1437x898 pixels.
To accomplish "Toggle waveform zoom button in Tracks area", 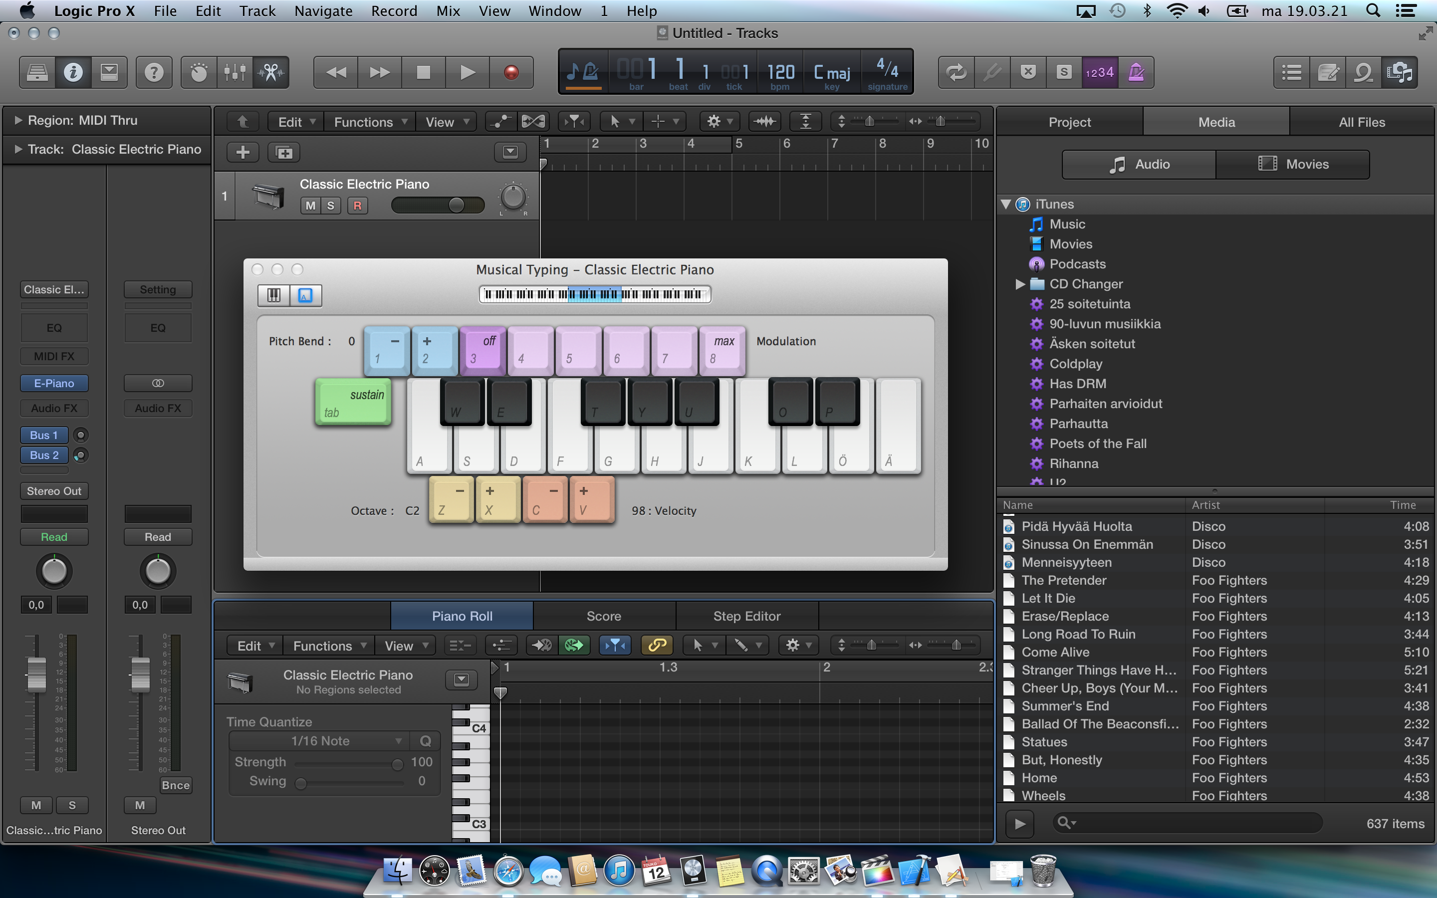I will click(x=765, y=122).
